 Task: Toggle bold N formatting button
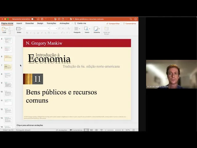27,33
